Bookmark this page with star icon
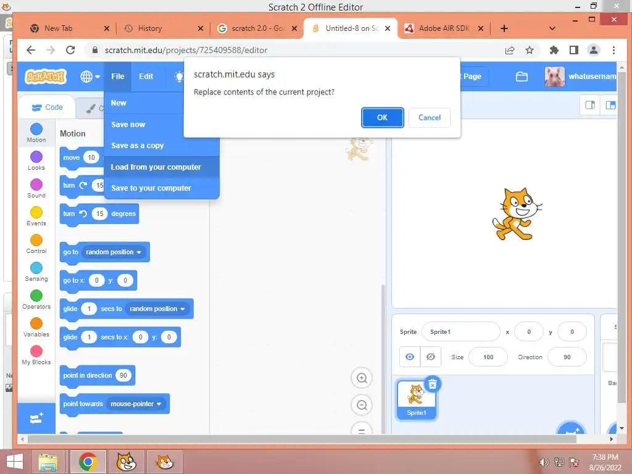 tap(529, 50)
